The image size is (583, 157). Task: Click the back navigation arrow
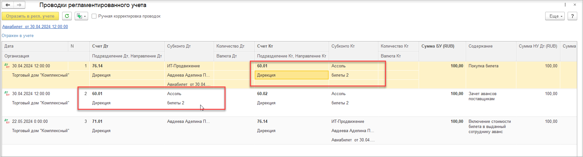pos(8,5)
